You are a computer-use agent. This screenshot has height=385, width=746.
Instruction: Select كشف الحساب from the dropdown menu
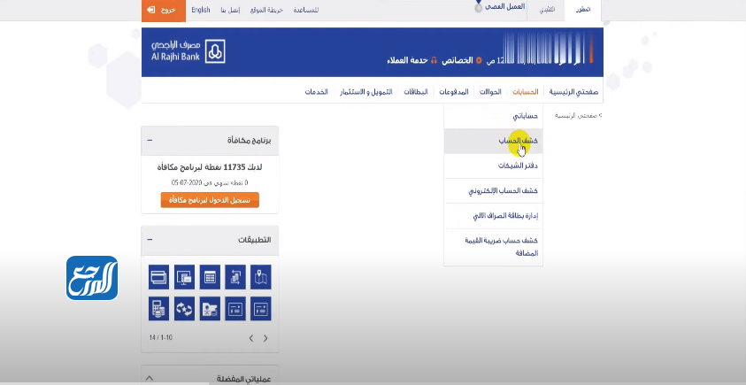pos(494,141)
